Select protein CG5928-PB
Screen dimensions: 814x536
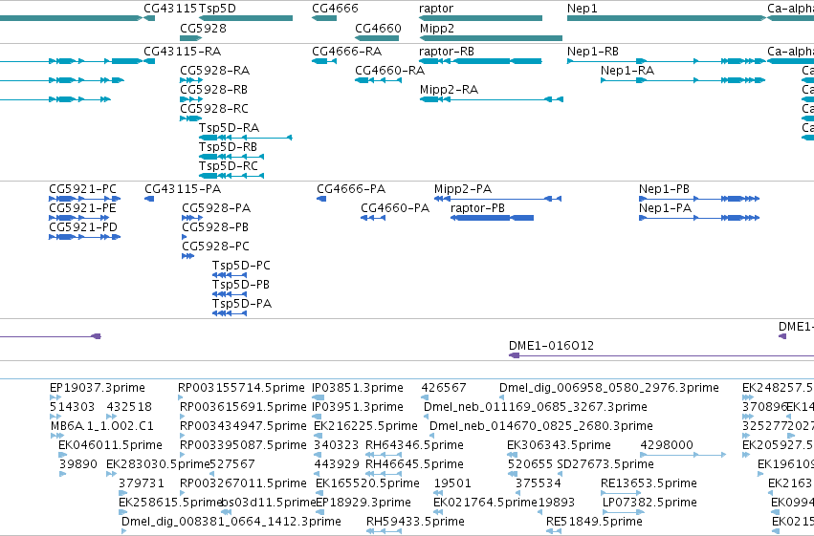tap(184, 237)
